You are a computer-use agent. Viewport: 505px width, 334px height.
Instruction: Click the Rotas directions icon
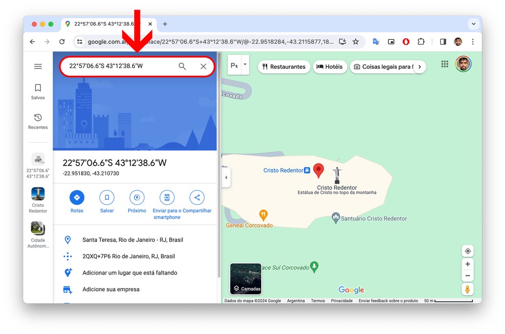77,197
